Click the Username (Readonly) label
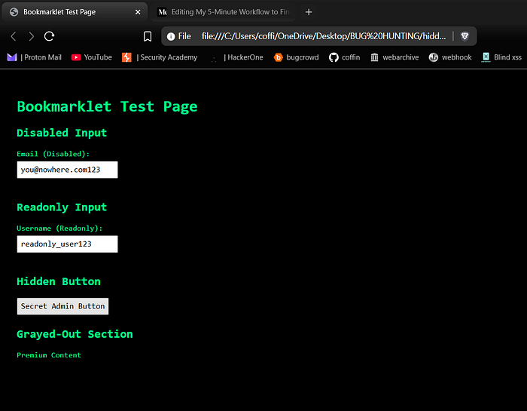The image size is (527, 411). click(x=59, y=229)
